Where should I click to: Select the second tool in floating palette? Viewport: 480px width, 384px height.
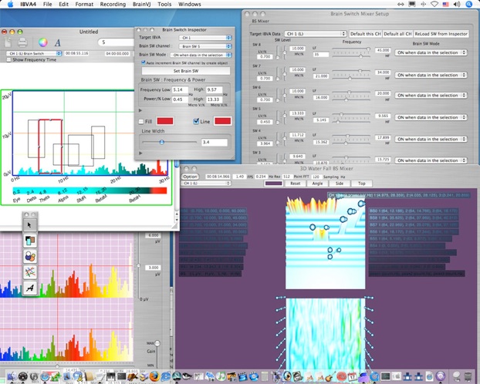pos(29,240)
